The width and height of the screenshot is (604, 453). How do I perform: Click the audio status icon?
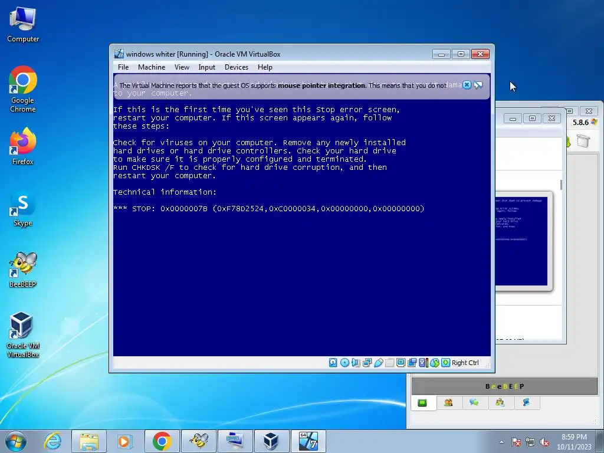tap(356, 363)
